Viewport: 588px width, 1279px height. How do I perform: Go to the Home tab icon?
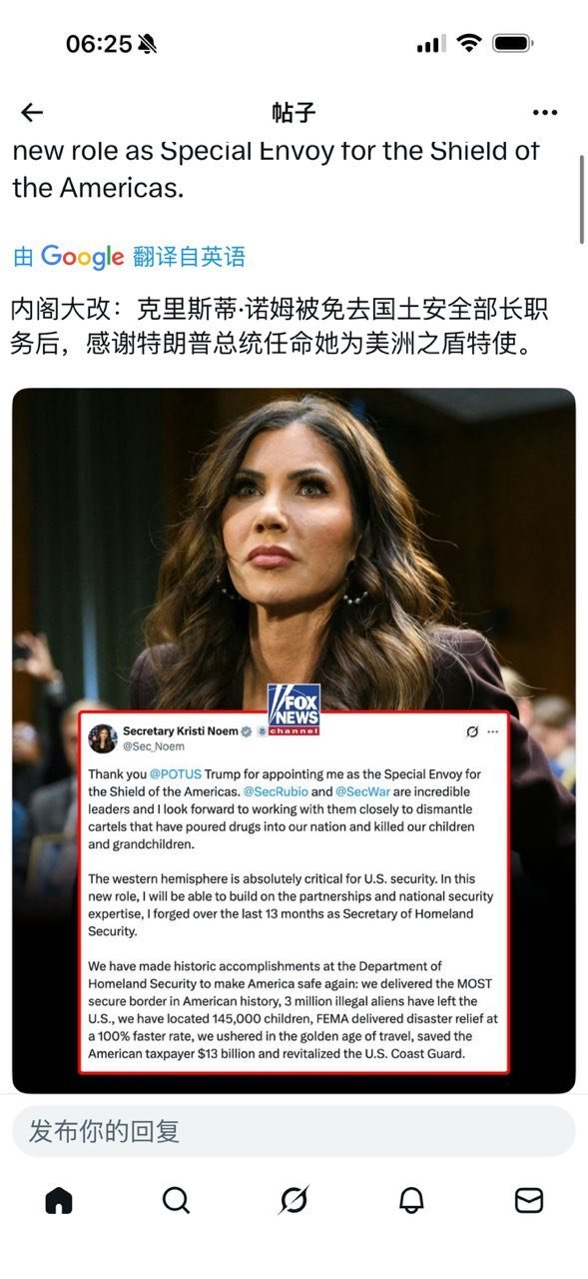click(x=59, y=1200)
